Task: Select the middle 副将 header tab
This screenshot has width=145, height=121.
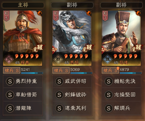Action: point(72,5)
